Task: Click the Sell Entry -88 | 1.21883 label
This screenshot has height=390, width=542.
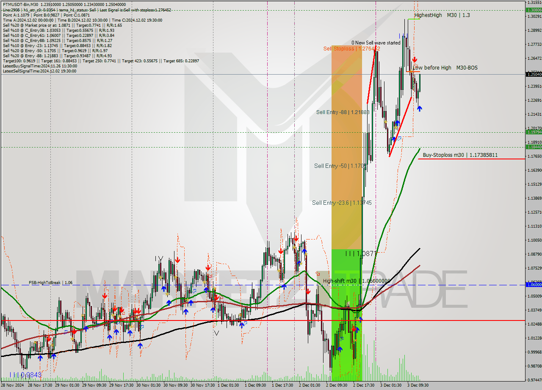Action: [x=343, y=112]
